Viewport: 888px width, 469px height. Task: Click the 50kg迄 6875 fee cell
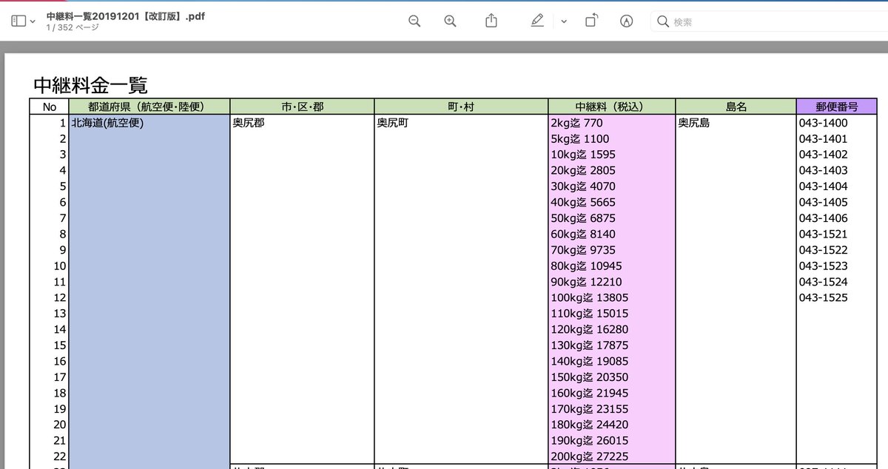pyautogui.click(x=583, y=218)
